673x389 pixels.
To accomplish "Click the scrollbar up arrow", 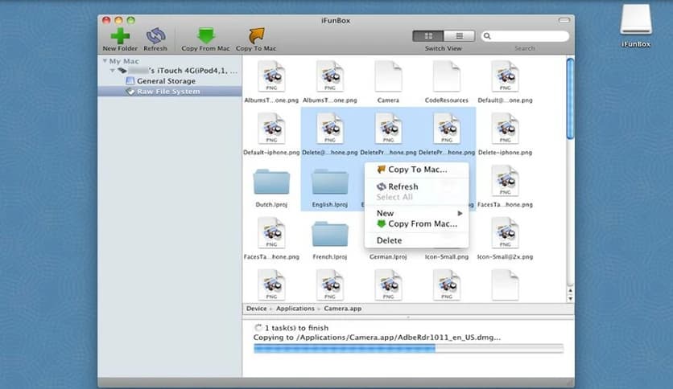I will pyautogui.click(x=570, y=291).
